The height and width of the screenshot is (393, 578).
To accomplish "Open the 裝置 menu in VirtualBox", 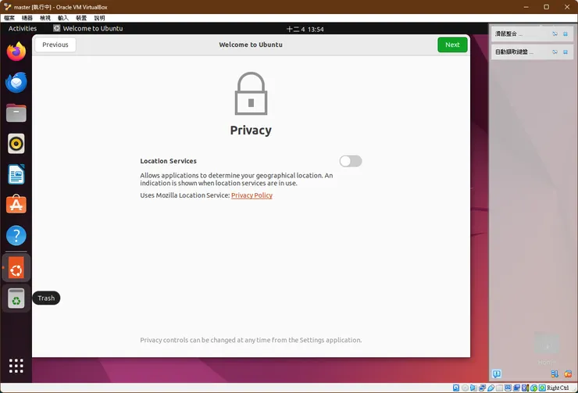I will click(81, 18).
